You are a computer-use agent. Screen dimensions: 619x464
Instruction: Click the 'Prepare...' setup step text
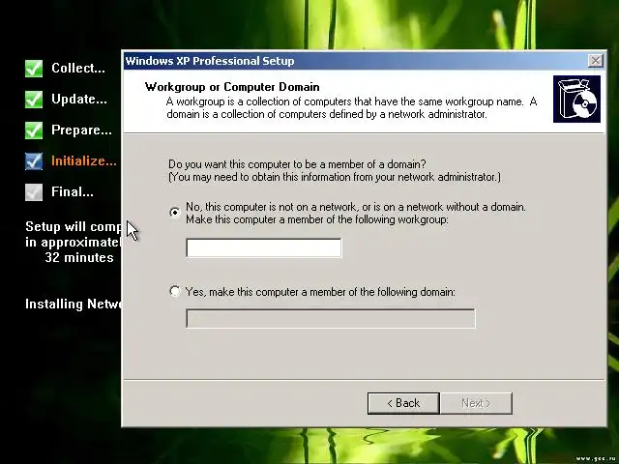point(81,130)
